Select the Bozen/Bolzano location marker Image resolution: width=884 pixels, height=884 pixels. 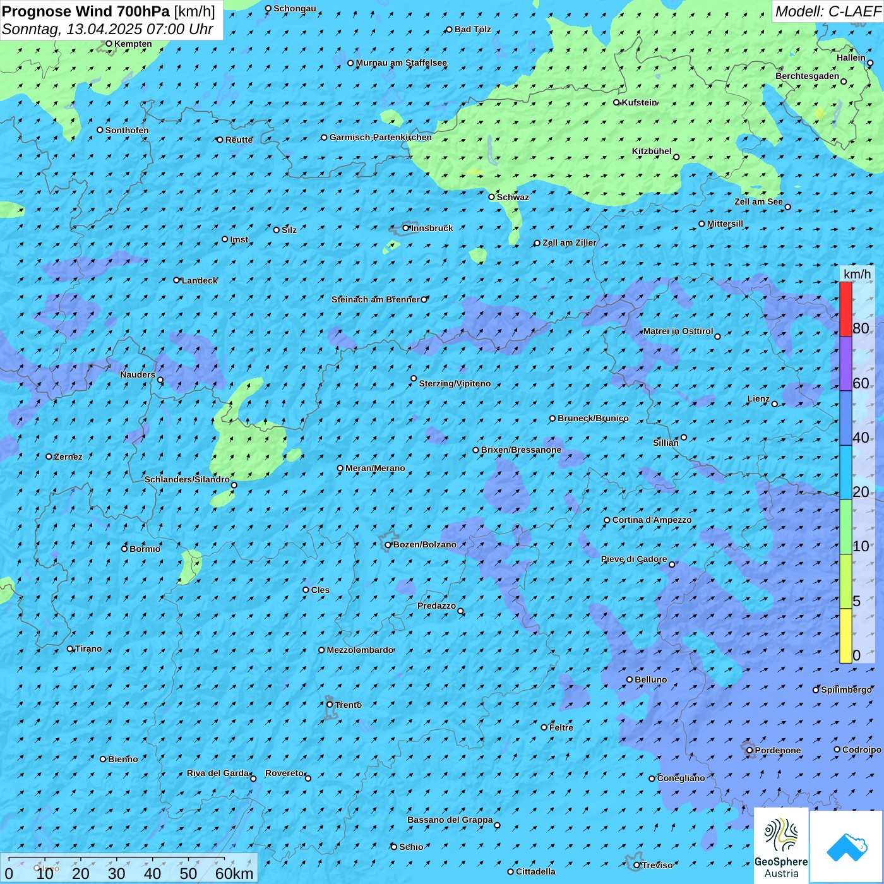coord(388,545)
